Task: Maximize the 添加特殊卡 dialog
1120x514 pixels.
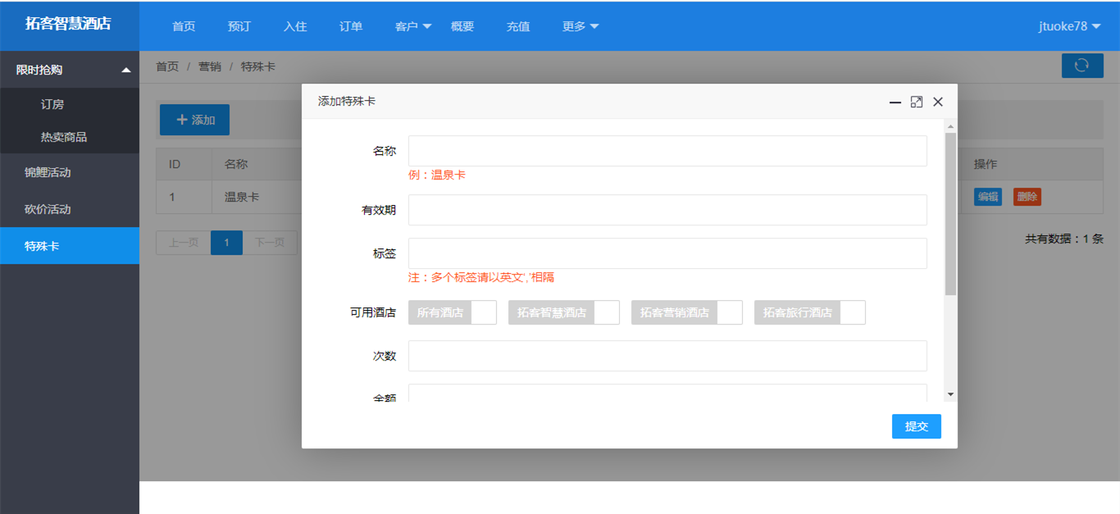Action: click(917, 102)
